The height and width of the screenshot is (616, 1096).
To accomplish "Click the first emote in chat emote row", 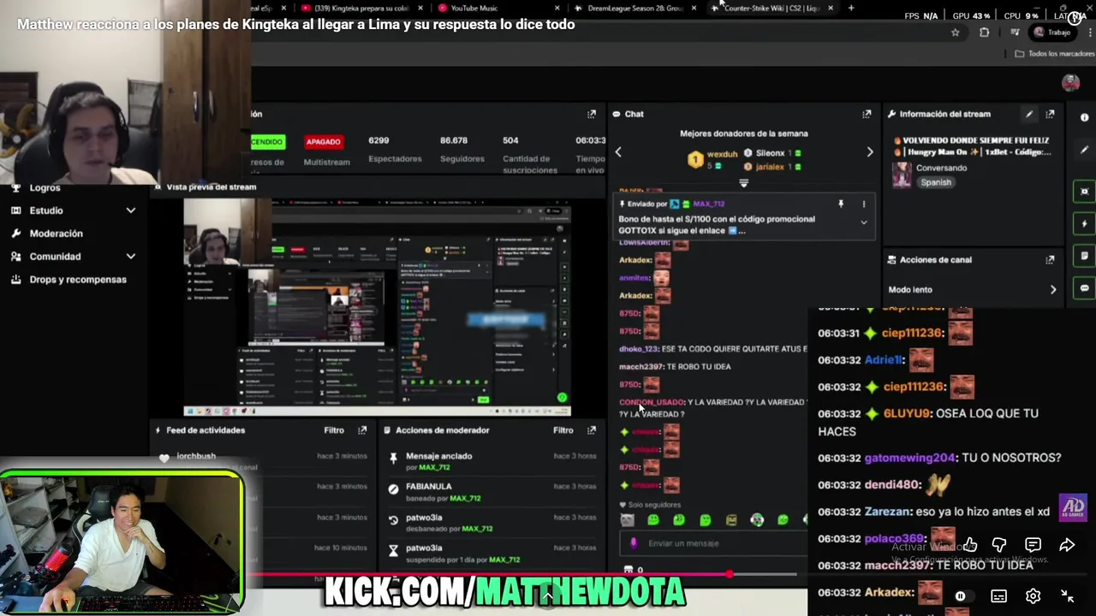I will tap(628, 520).
